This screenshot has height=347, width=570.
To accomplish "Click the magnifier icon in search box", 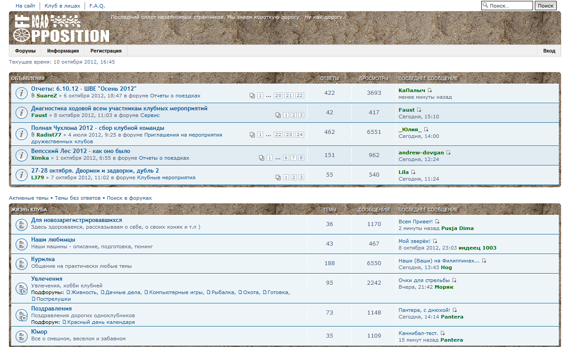I will pos(485,6).
